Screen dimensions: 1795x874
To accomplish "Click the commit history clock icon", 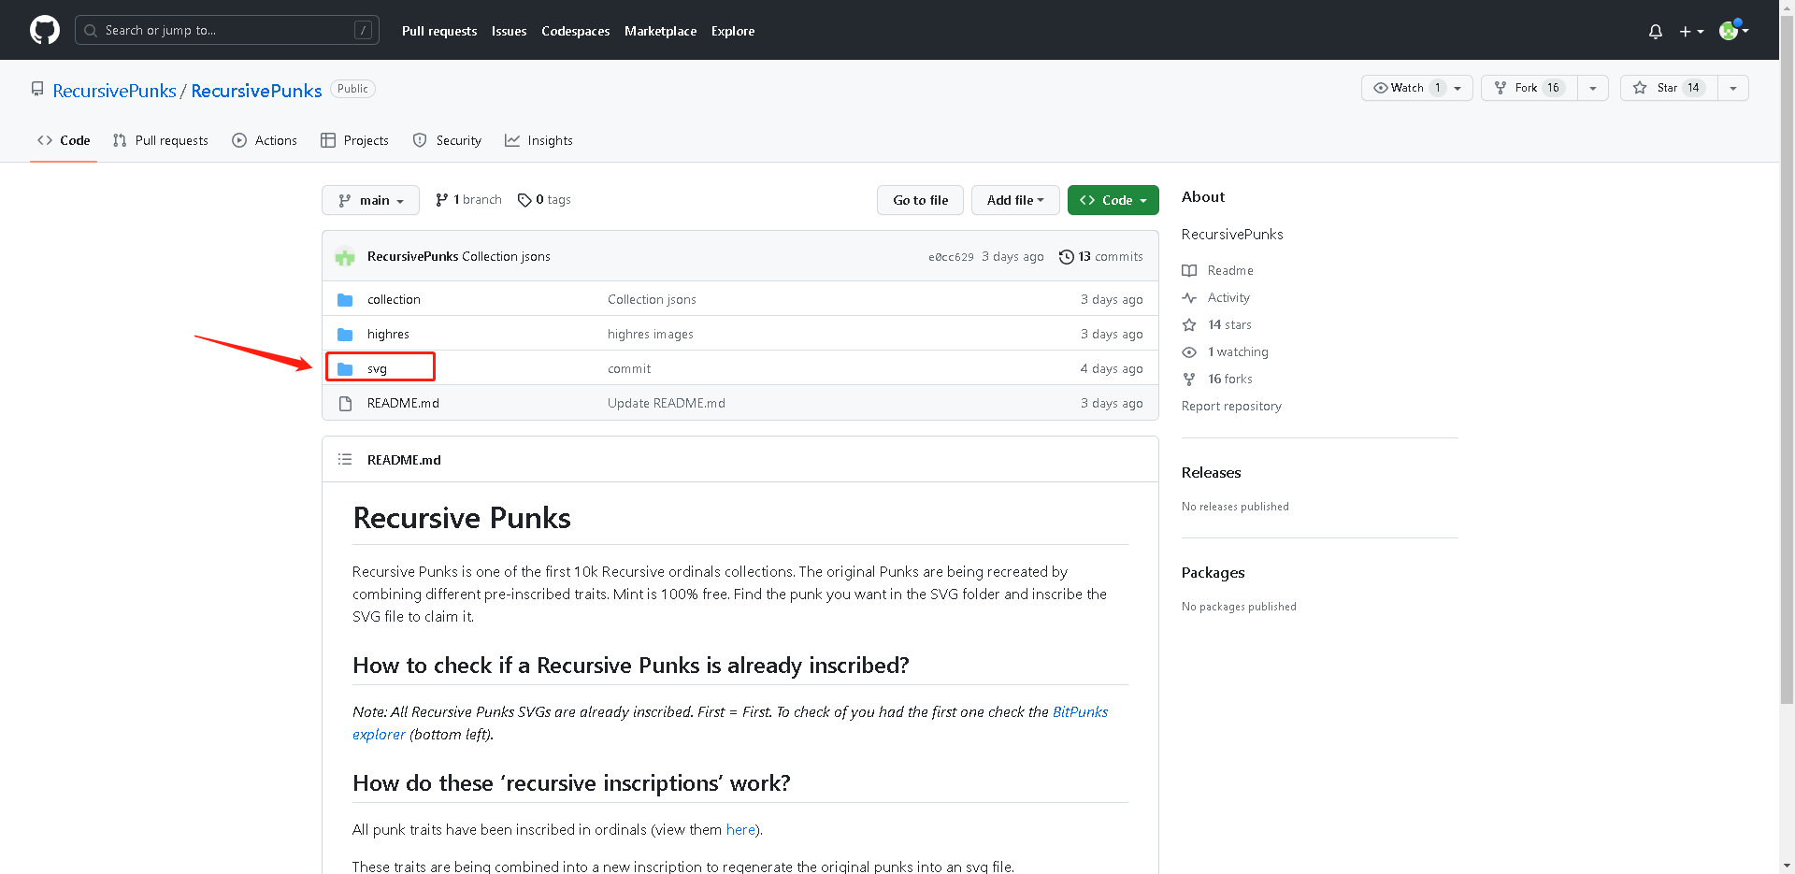I will [1066, 257].
